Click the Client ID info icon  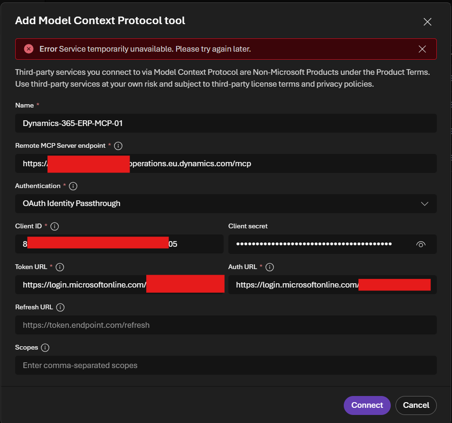pyautogui.click(x=55, y=226)
